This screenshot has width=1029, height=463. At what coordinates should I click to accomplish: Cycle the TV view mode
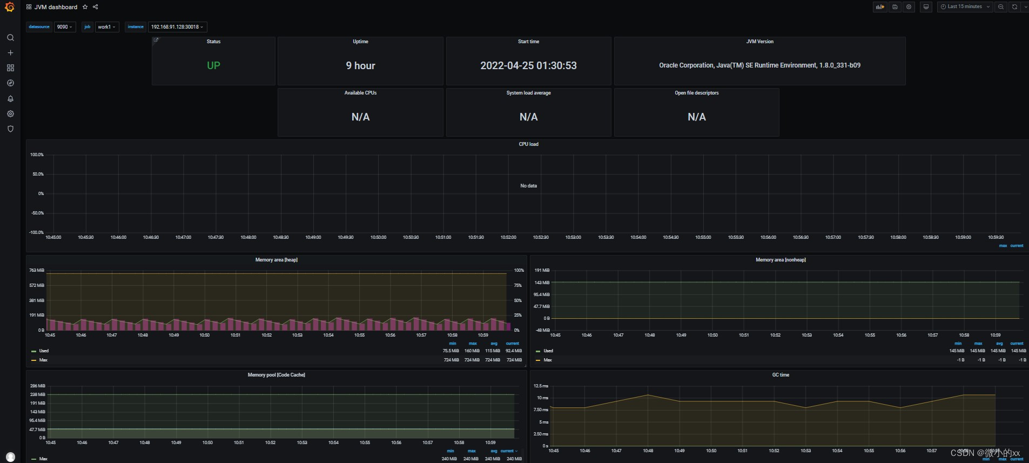pyautogui.click(x=926, y=7)
